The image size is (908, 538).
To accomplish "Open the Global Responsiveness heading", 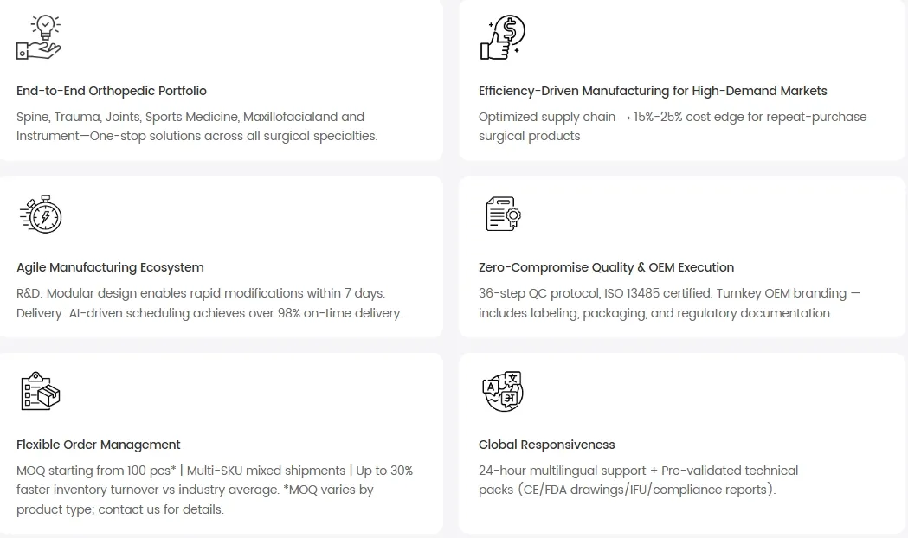I will coord(547,445).
